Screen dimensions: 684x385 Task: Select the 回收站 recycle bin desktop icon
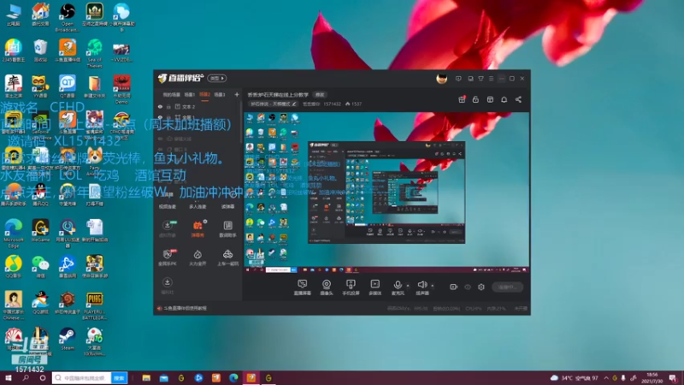coord(40,50)
